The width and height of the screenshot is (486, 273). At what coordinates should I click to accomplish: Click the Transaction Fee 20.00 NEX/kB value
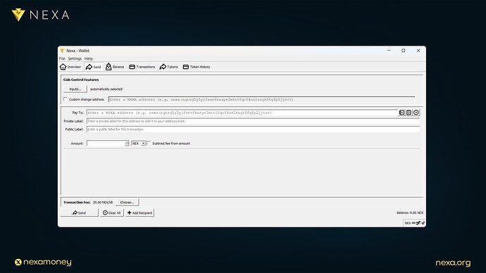click(103, 203)
